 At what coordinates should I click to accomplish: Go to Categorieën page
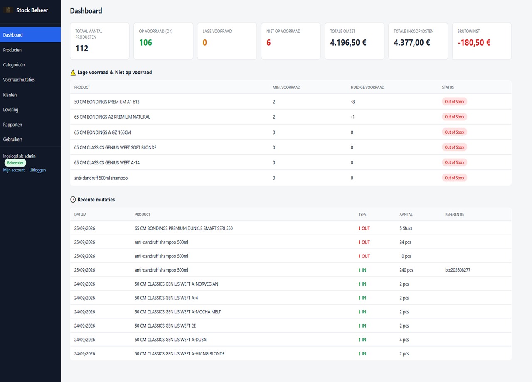coord(30,65)
